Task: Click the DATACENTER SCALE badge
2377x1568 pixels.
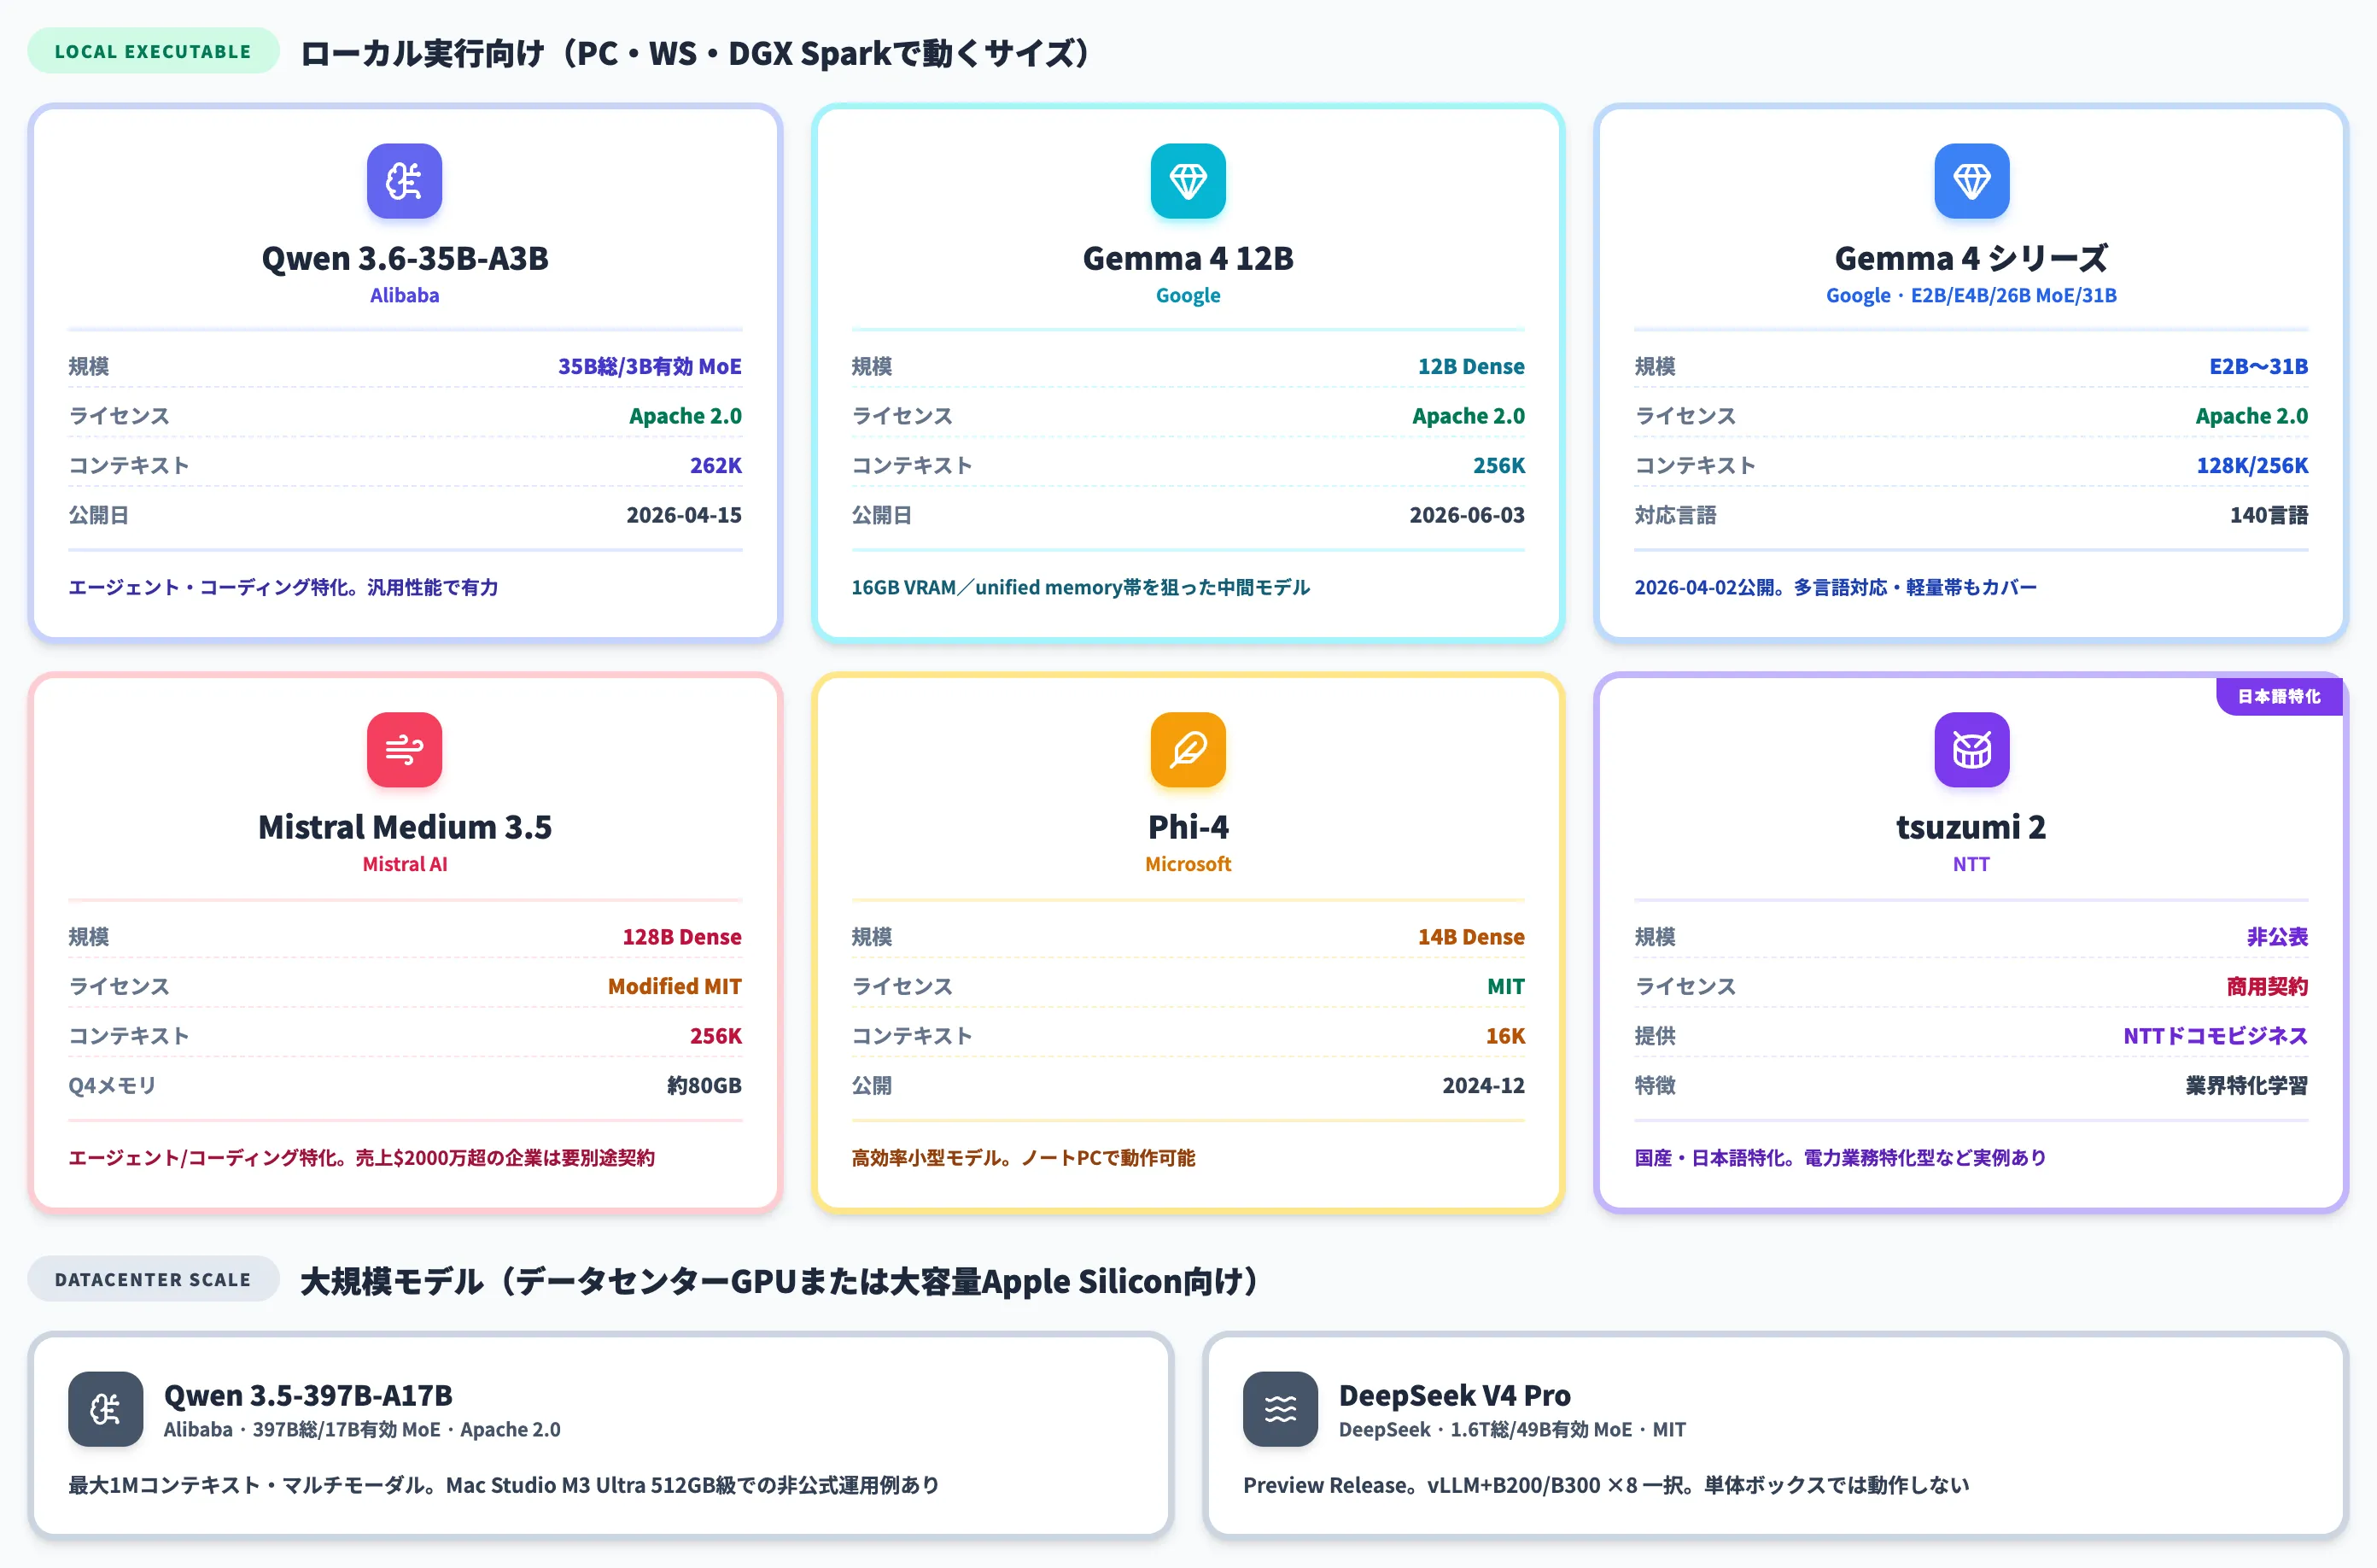Action: [153, 1279]
